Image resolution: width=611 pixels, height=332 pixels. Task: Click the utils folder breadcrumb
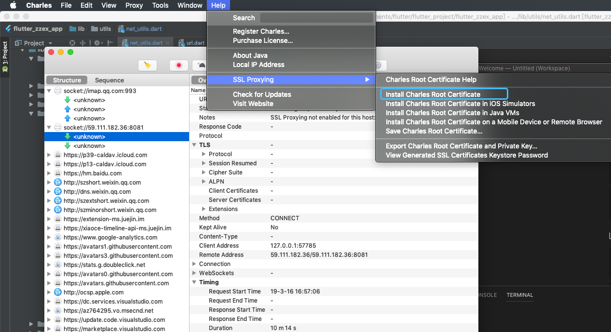pyautogui.click(x=101, y=28)
